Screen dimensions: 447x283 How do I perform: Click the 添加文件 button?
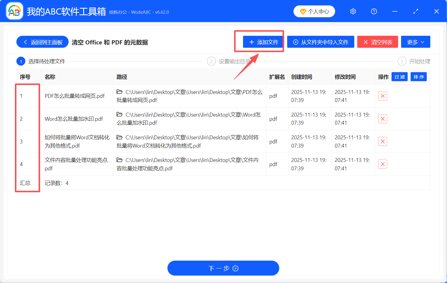[262, 42]
